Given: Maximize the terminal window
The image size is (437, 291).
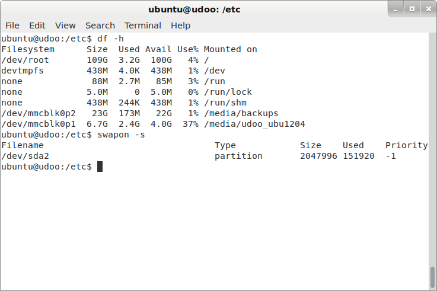Looking at the screenshot, I should [412, 8].
